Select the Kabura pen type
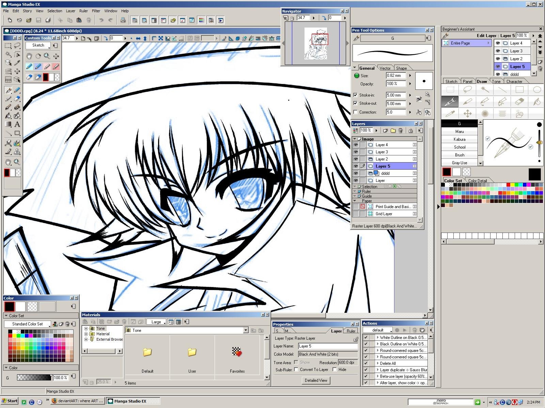Screen dimensions: 545x408 pyautogui.click(x=459, y=139)
